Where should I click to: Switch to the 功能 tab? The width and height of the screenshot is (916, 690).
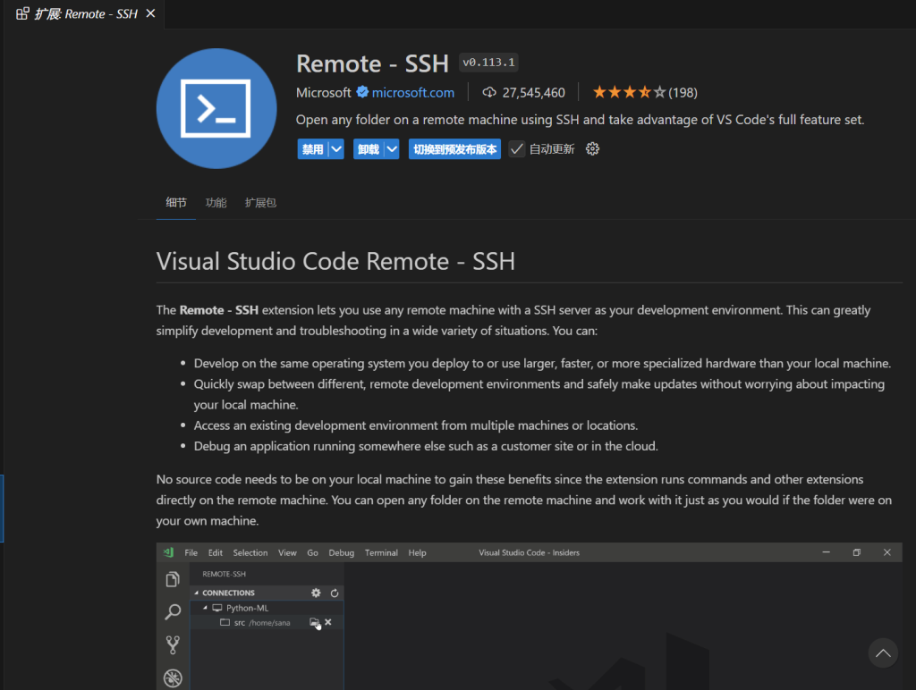(x=216, y=203)
